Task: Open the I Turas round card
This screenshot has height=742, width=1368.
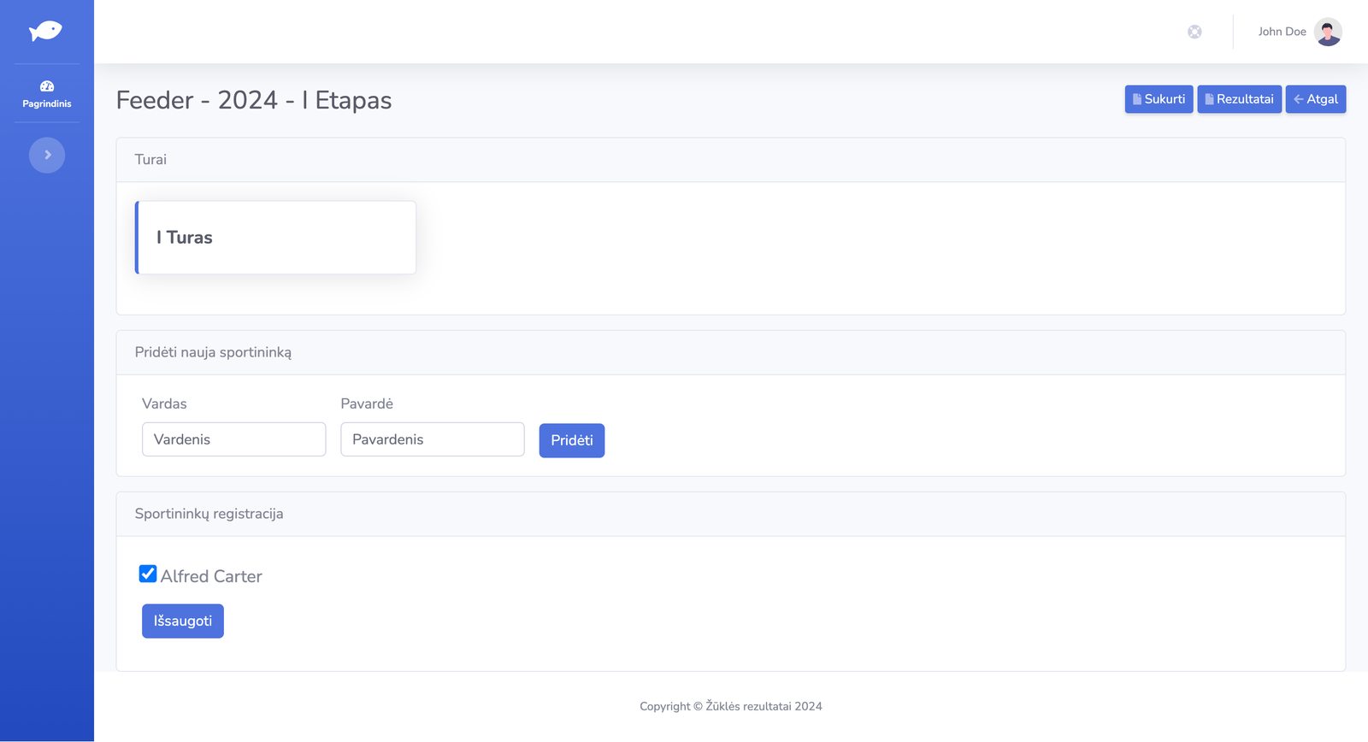Action: tap(276, 238)
